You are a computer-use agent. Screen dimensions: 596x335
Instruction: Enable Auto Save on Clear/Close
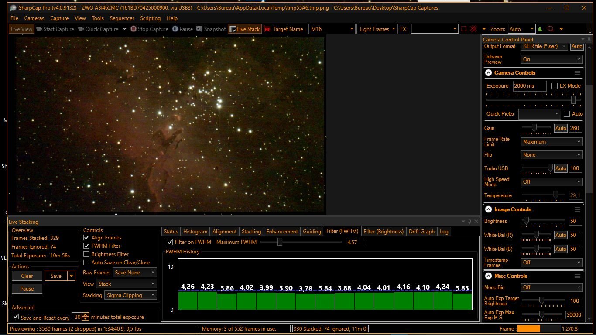point(86,263)
